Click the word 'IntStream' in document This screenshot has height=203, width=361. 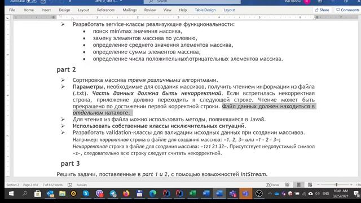point(253,174)
